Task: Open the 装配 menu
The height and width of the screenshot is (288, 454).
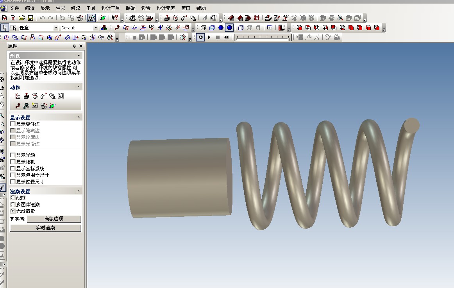Action: coord(130,8)
